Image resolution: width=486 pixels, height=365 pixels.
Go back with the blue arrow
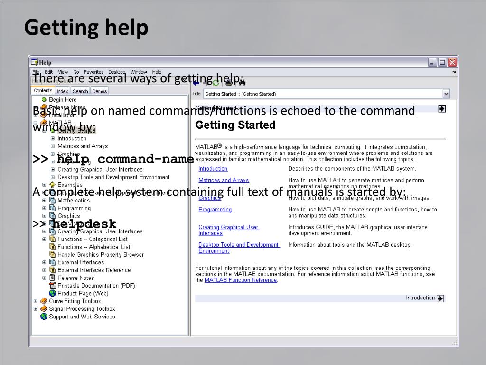pyautogui.click(x=196, y=83)
